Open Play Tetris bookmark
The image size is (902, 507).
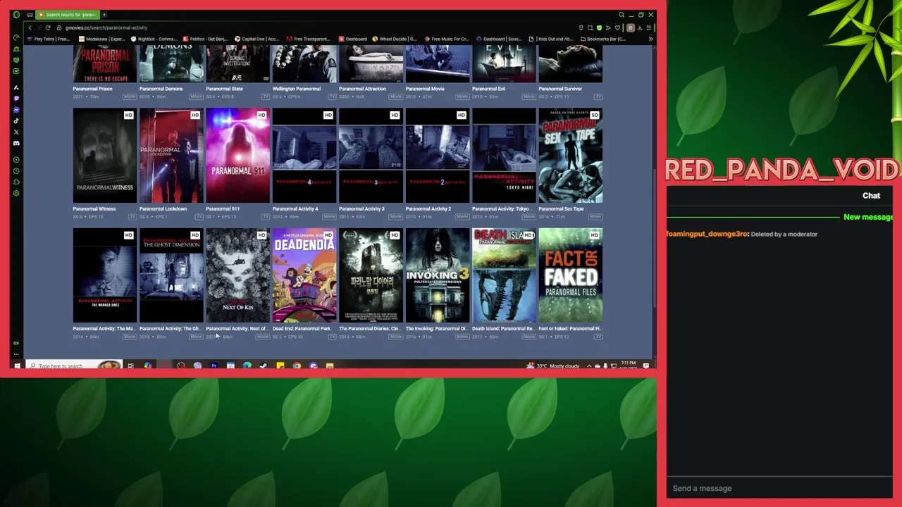pyautogui.click(x=49, y=39)
